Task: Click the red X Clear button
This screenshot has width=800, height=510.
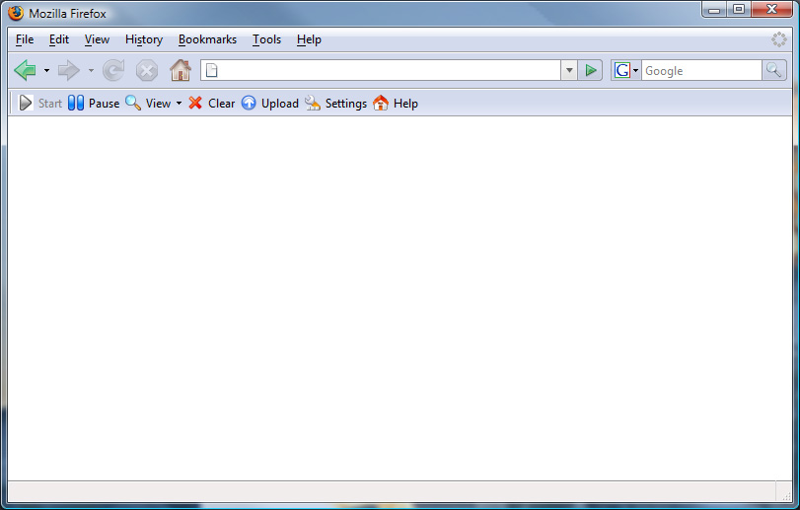Action: tap(211, 103)
